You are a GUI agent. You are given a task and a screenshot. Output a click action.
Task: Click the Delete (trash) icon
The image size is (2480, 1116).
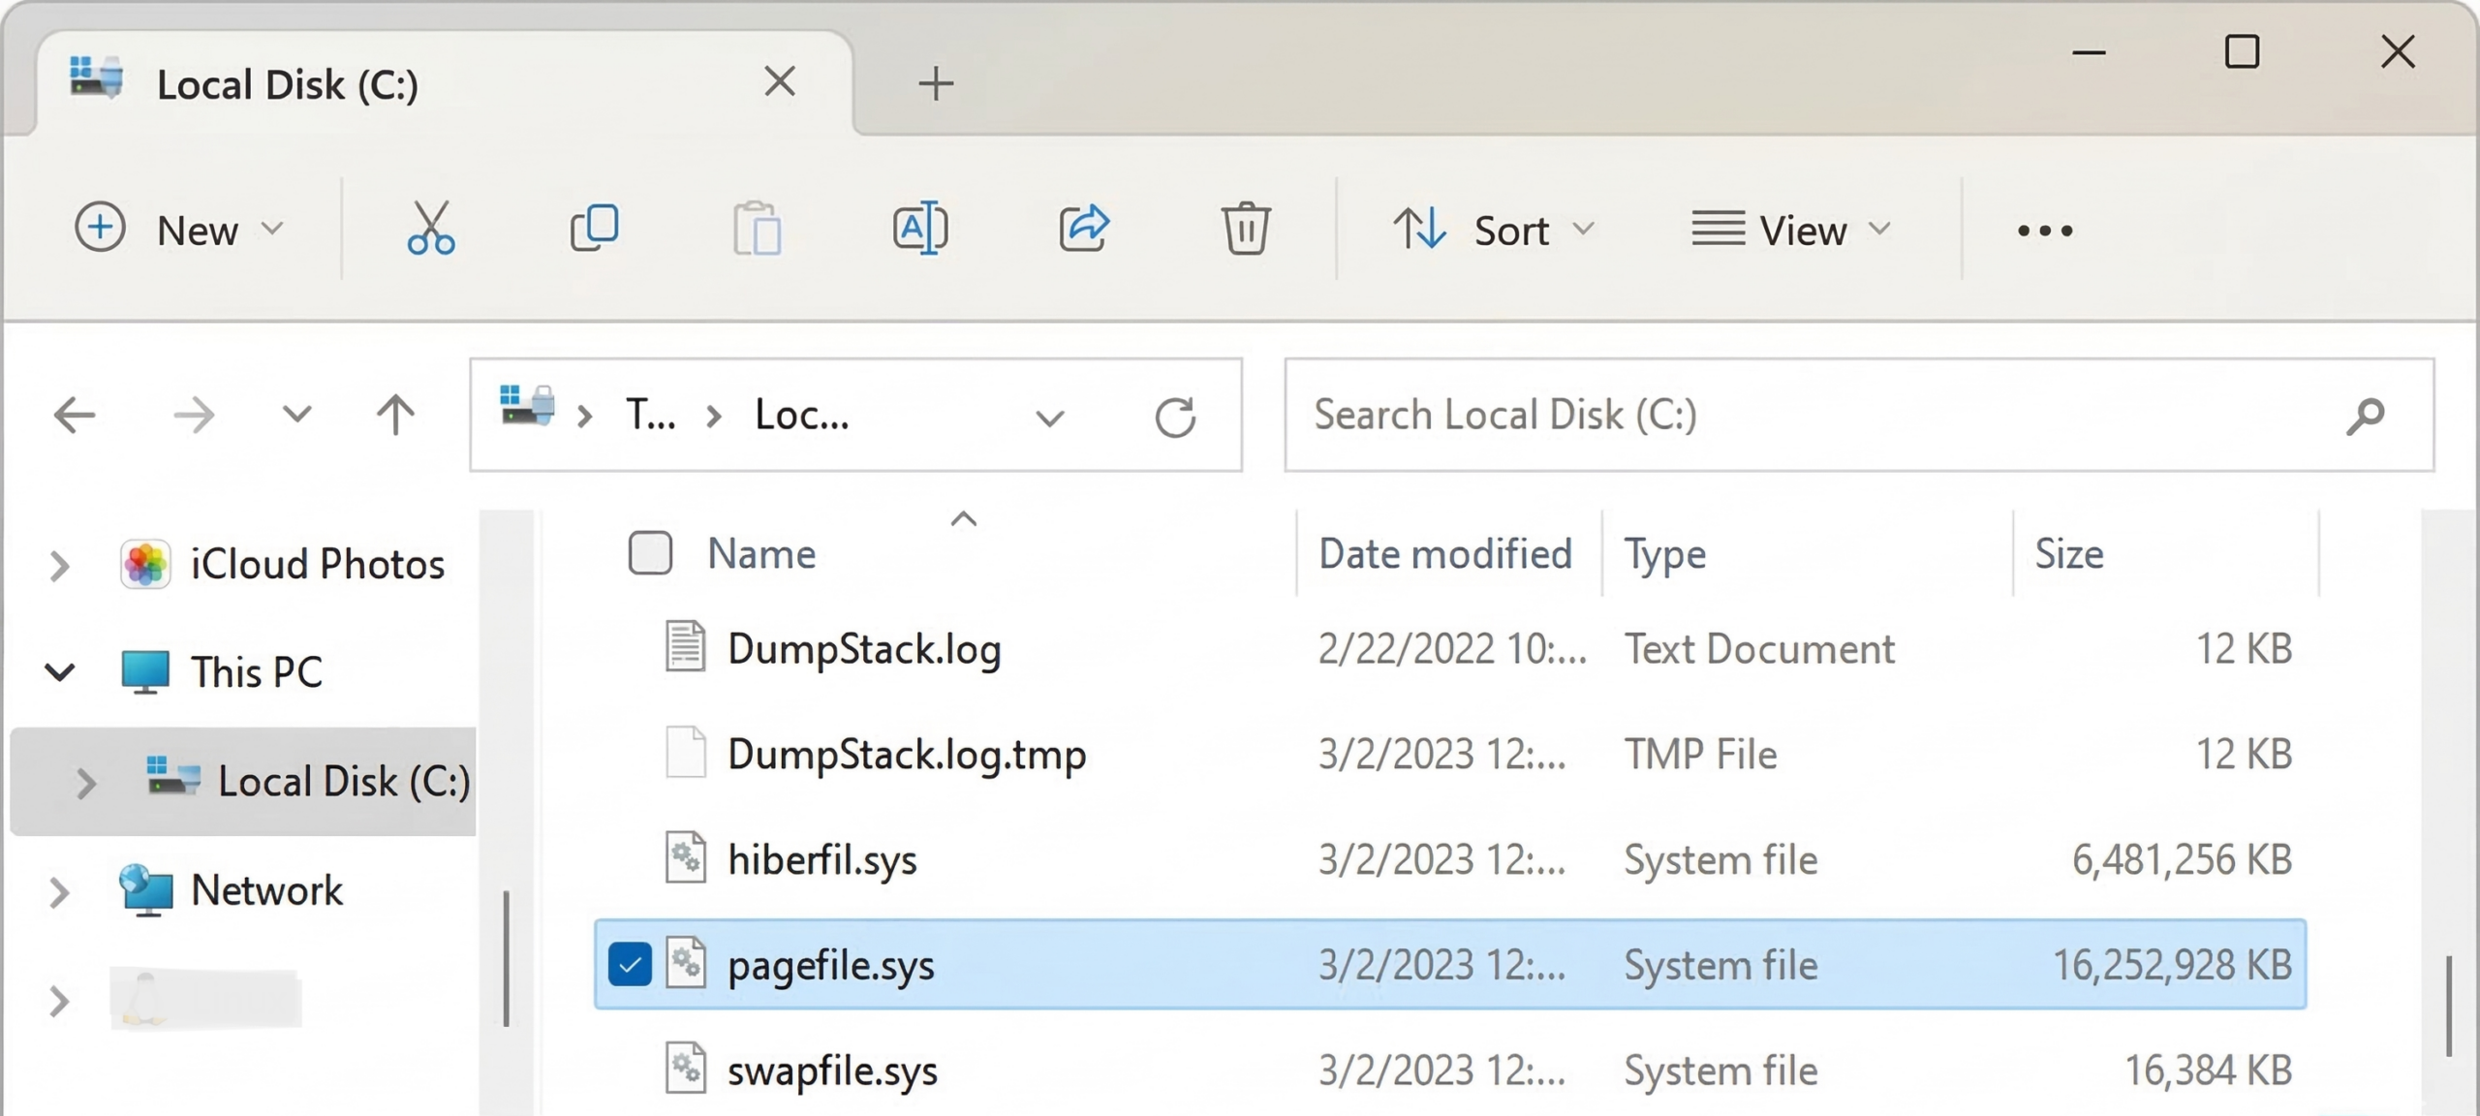click(x=1247, y=229)
